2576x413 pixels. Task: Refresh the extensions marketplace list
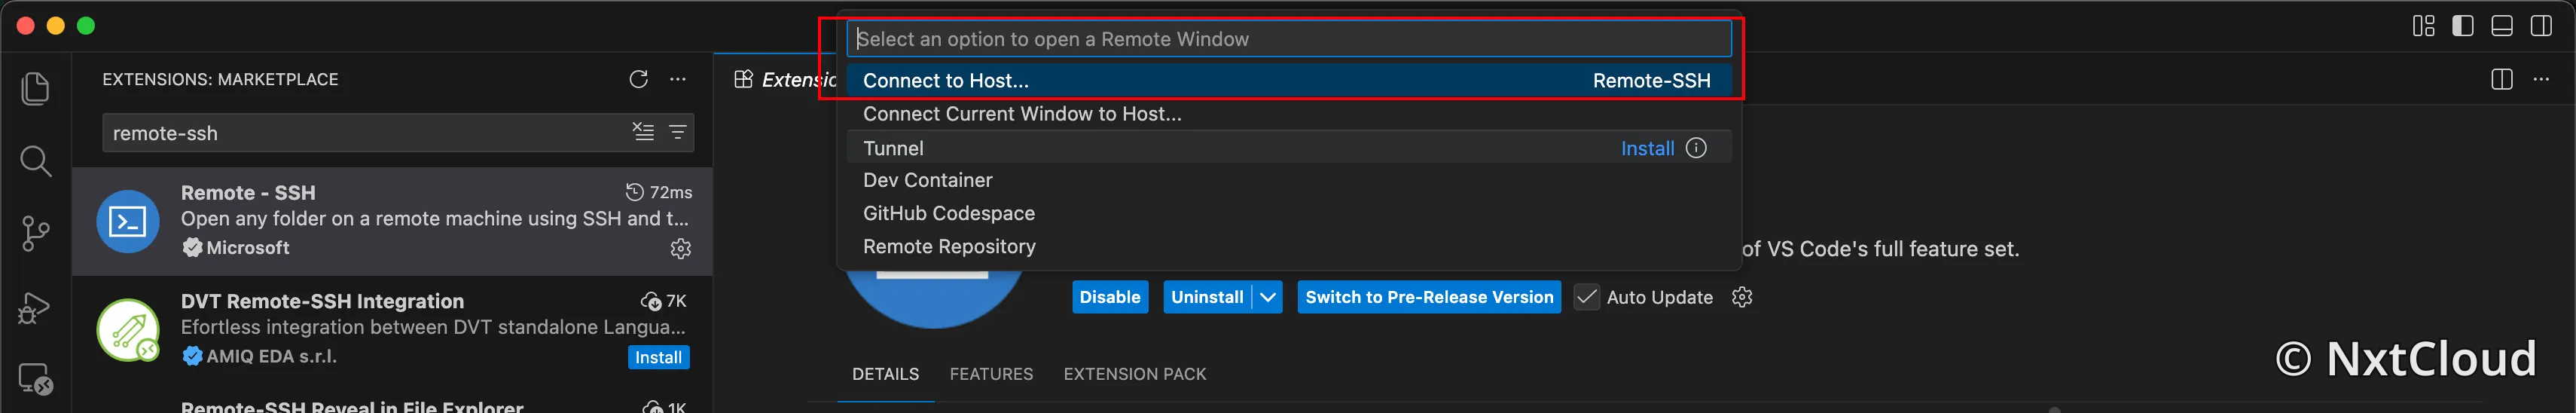638,79
